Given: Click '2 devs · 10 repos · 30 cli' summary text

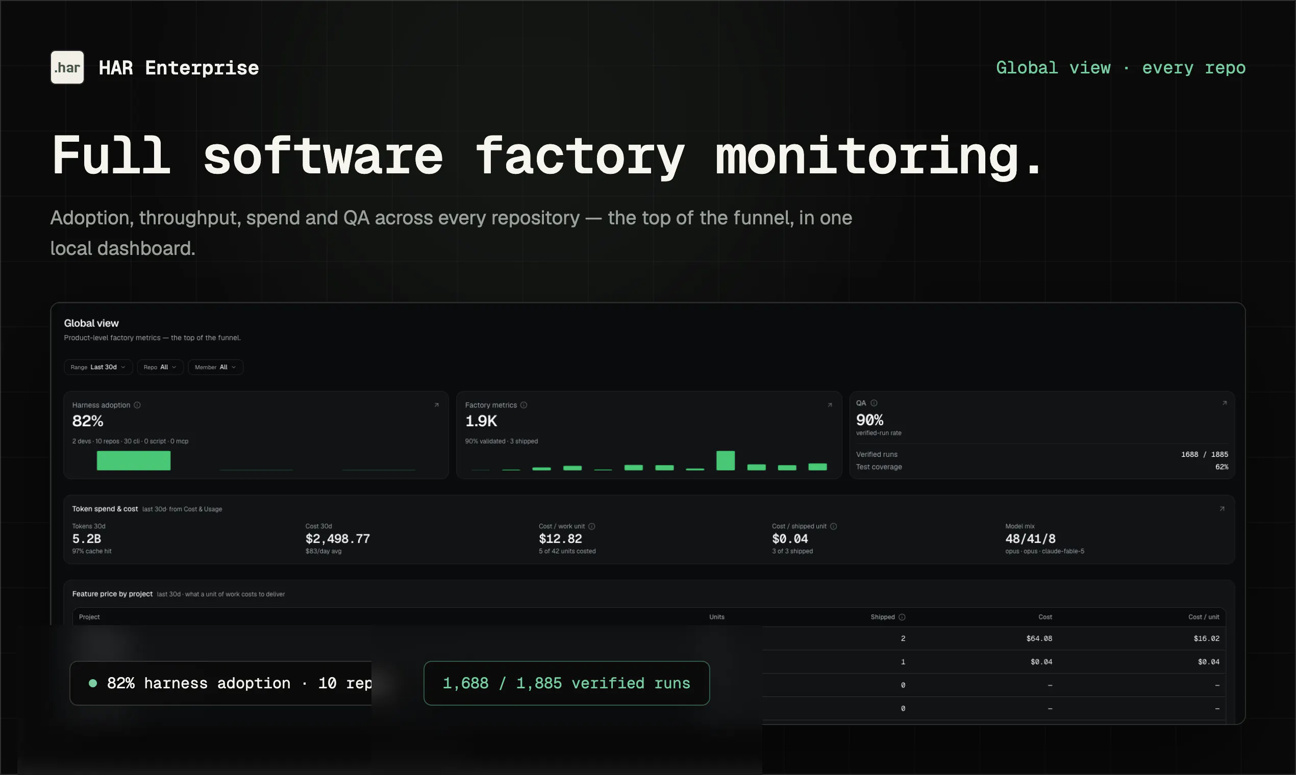Looking at the screenshot, I should 130,441.
